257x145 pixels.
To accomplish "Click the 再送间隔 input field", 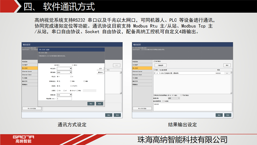I will tap(64, 98).
